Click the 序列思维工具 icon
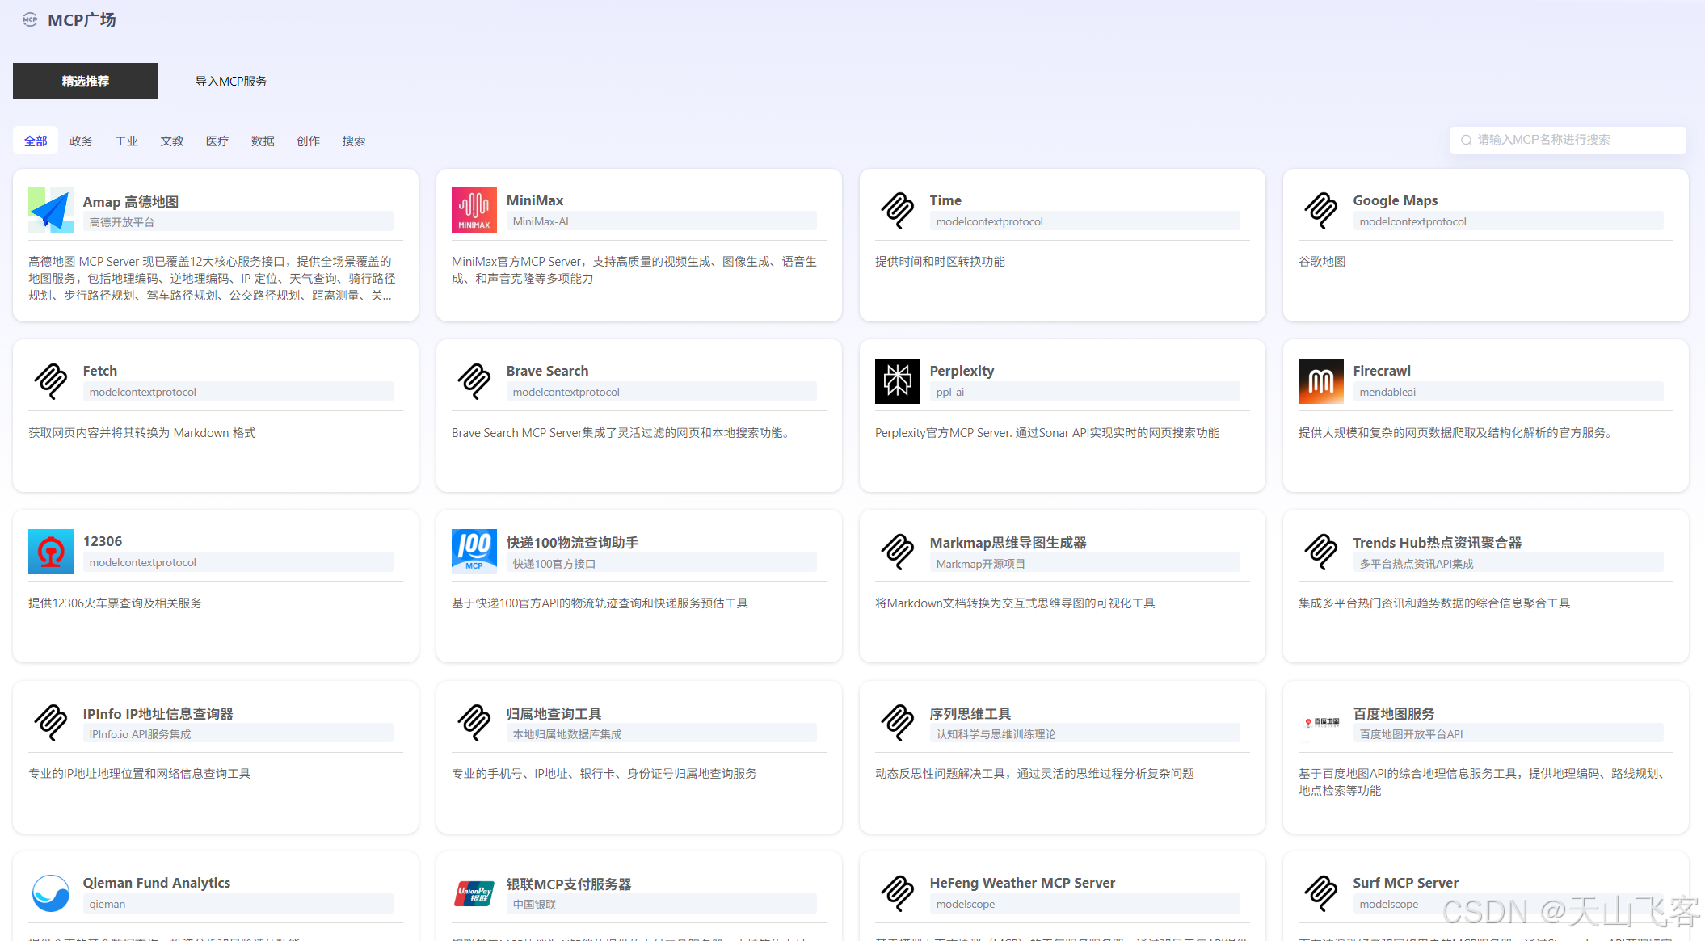Viewport: 1705px width, 941px height. [x=898, y=722]
